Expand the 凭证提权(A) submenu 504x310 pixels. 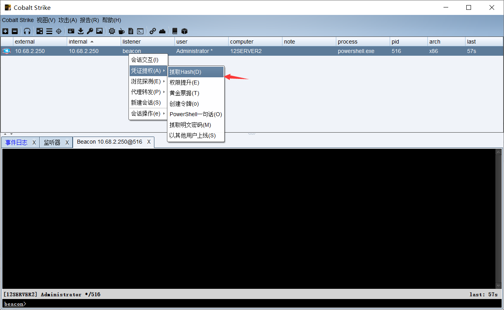148,71
